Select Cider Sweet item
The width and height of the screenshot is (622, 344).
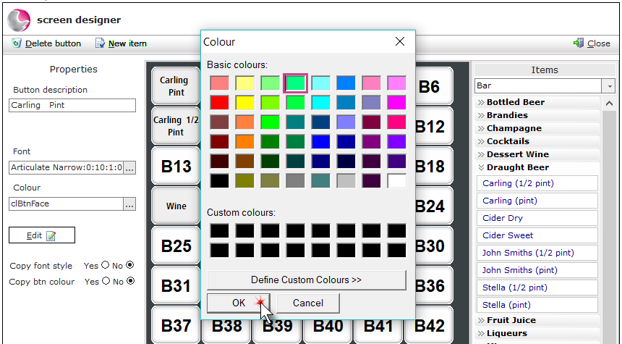537,235
